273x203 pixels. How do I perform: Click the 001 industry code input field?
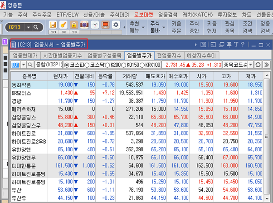(16, 65)
